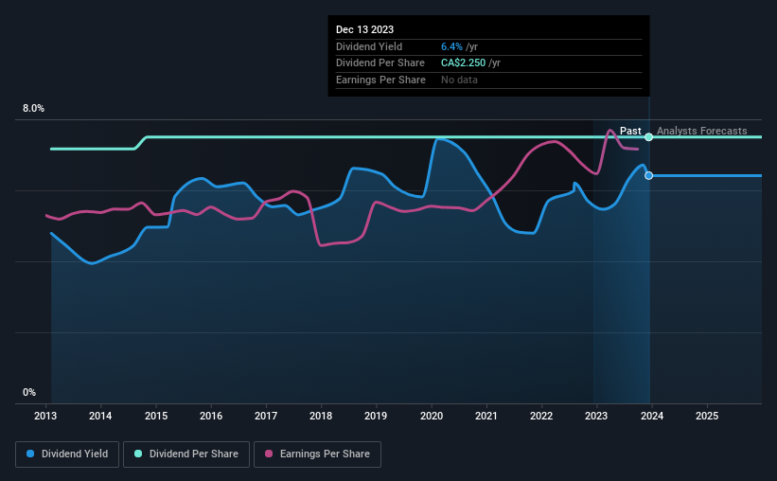Click the tooltip's 'Dividend Per Share' row label
Screen dimensions: 777x481
[x=380, y=63]
